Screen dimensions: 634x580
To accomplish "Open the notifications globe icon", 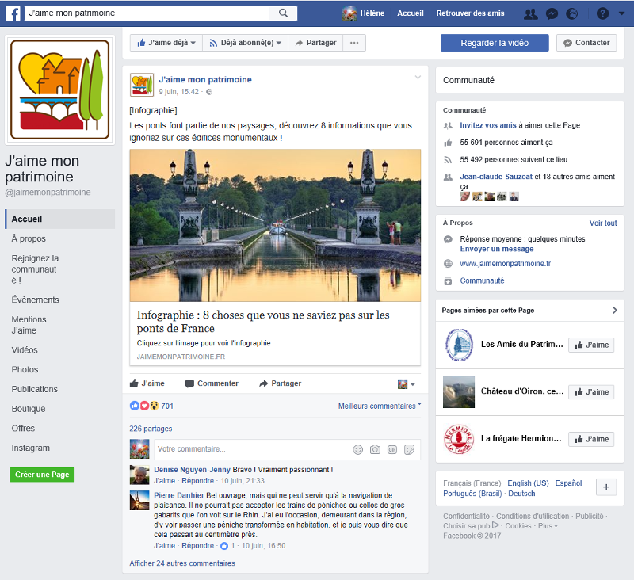I will tap(572, 13).
